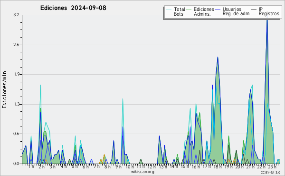Click the chart title Ediciones 2024-09-08
285x176 pixels.
click(x=73, y=8)
